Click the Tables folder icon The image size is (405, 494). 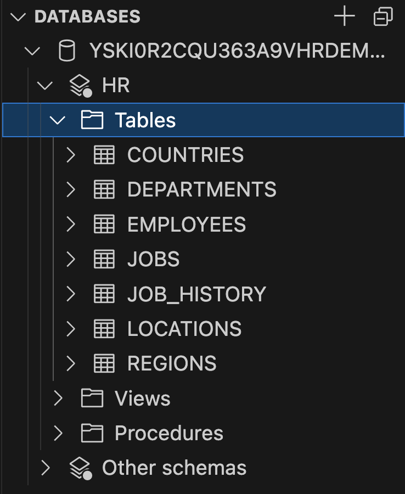(x=93, y=120)
